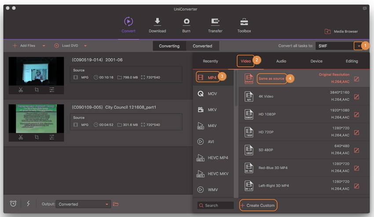Select the Video format tab
This screenshot has height=217, width=374.
tap(246, 61)
